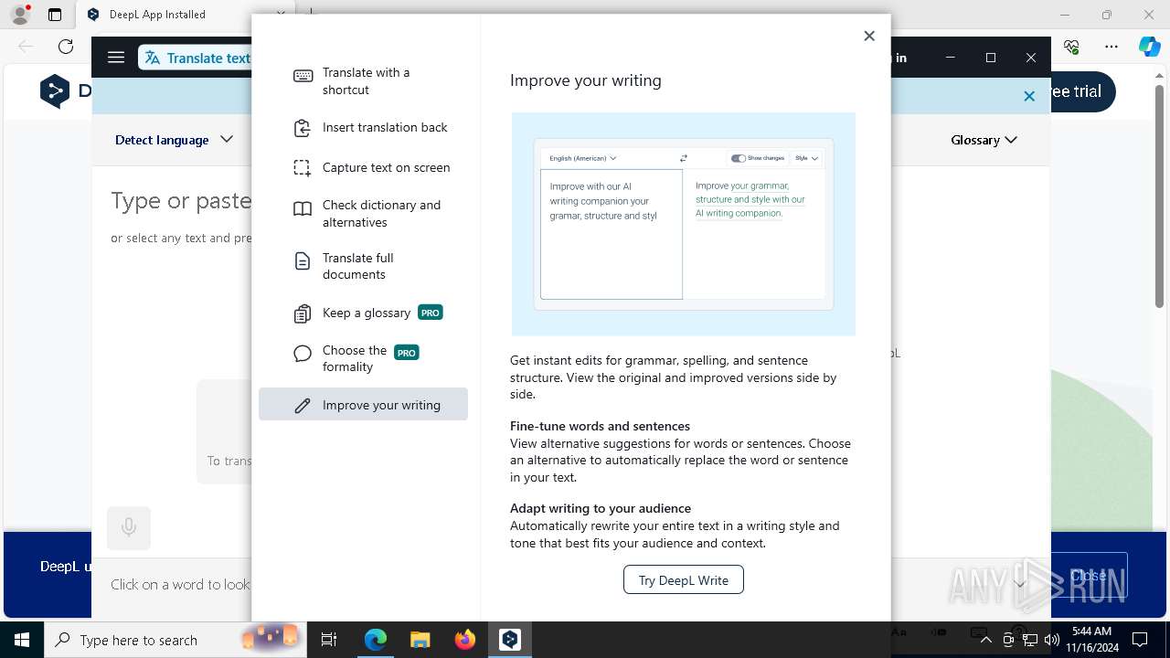The image size is (1170, 658).
Task: Open the taskbar clock and date
Action: 1092,640
